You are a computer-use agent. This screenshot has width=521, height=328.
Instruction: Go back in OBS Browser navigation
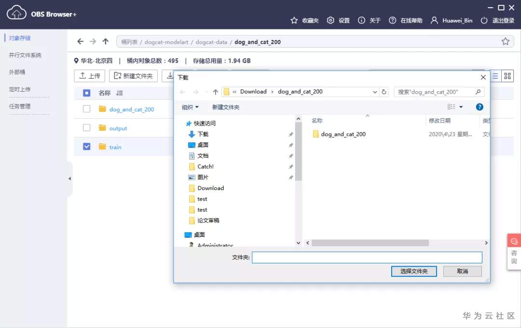80,41
